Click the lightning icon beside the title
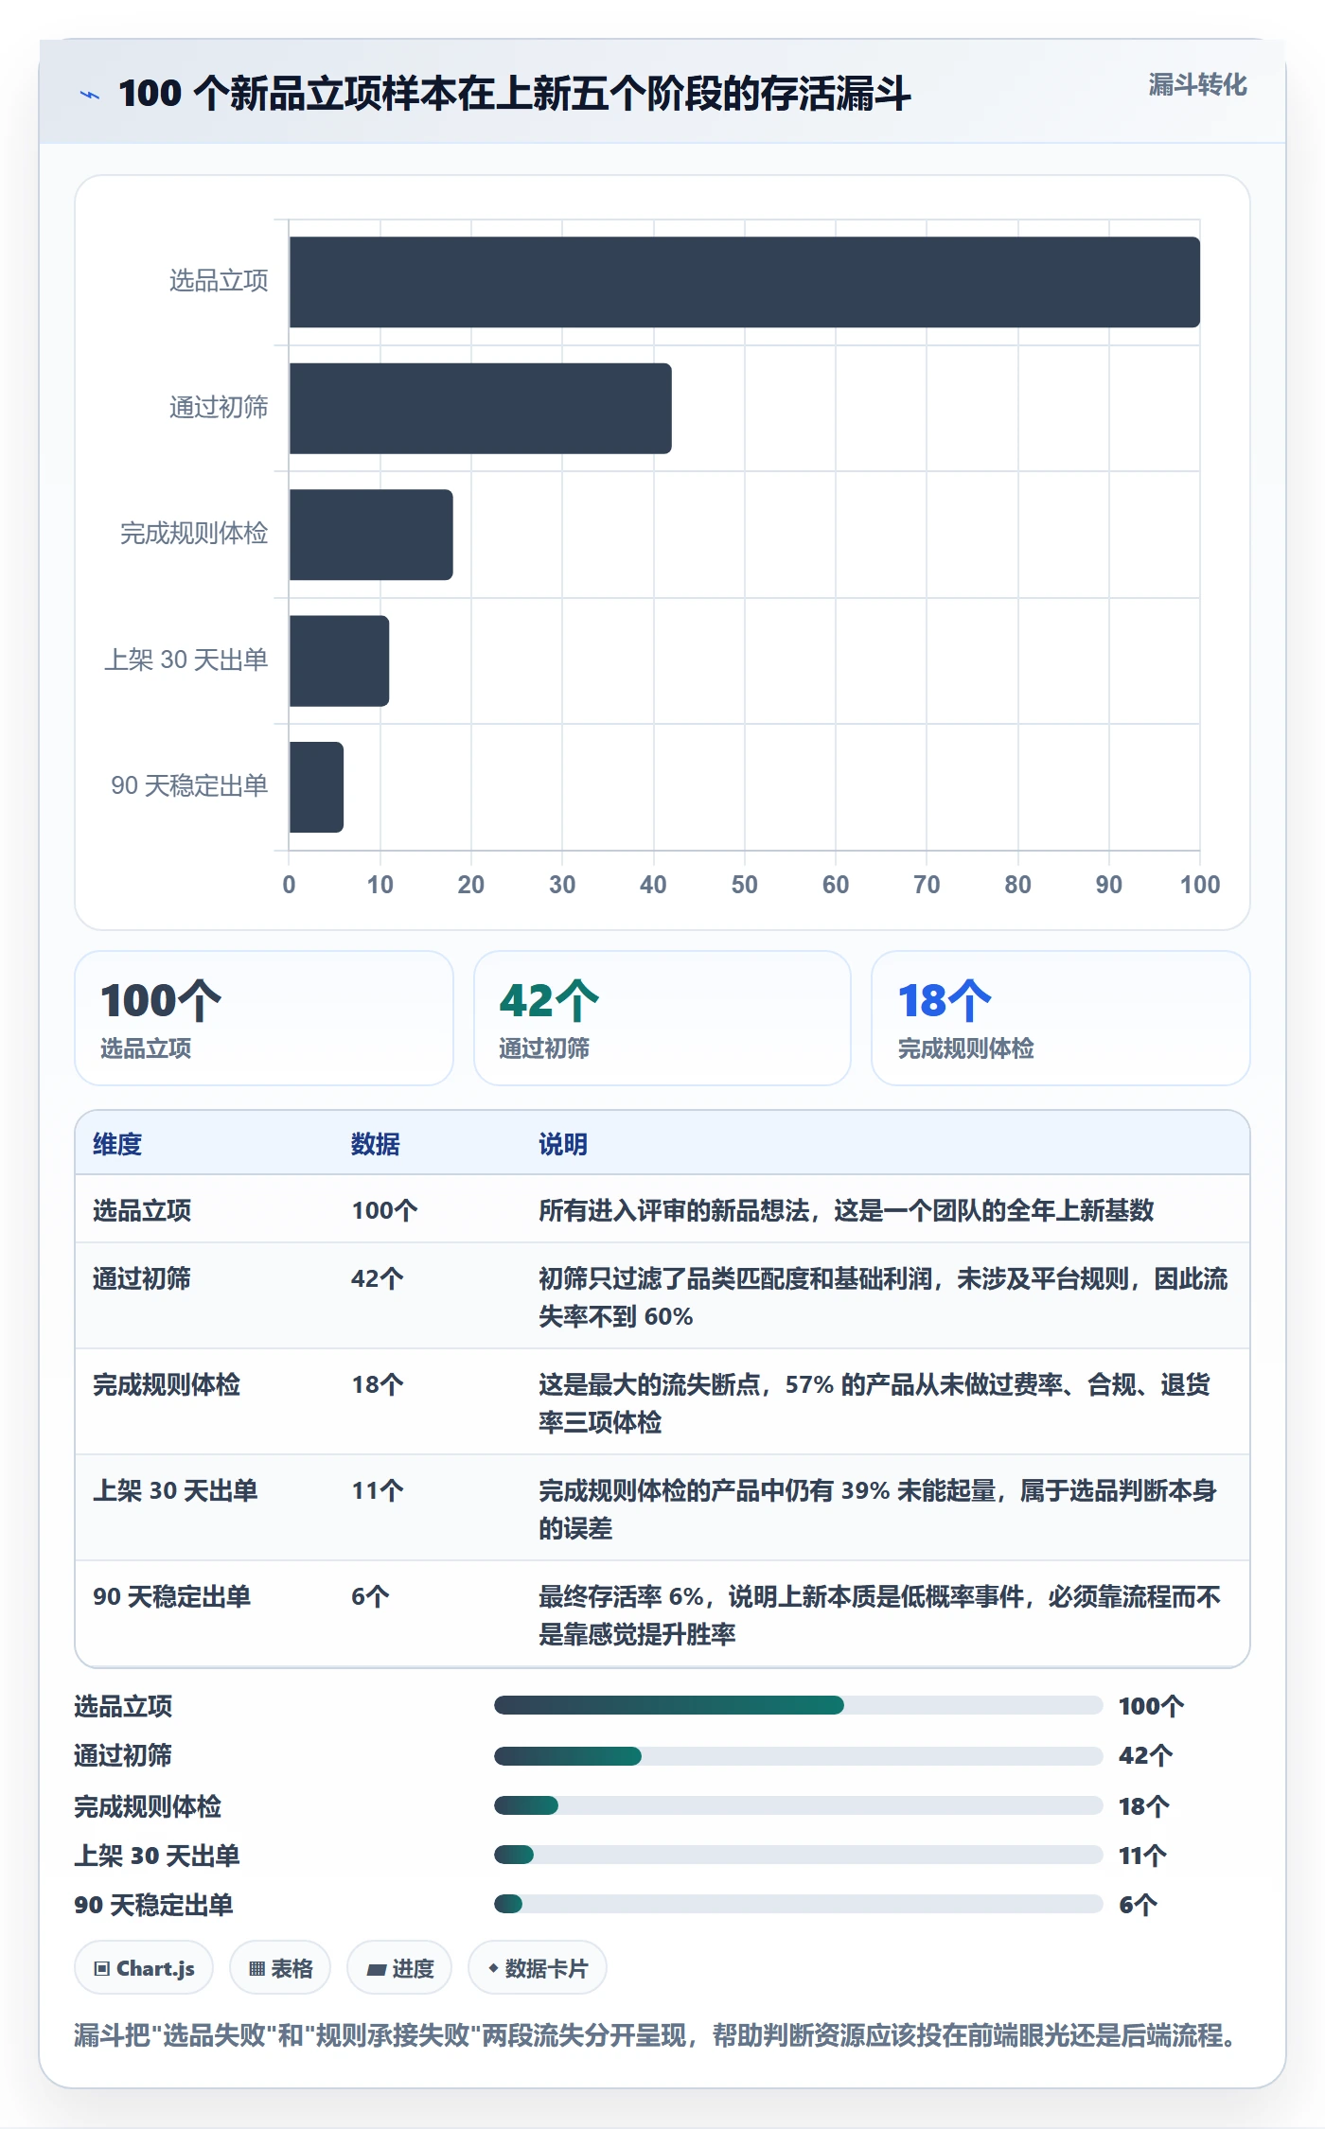Viewport: 1325px width, 2129px height. pos(90,95)
